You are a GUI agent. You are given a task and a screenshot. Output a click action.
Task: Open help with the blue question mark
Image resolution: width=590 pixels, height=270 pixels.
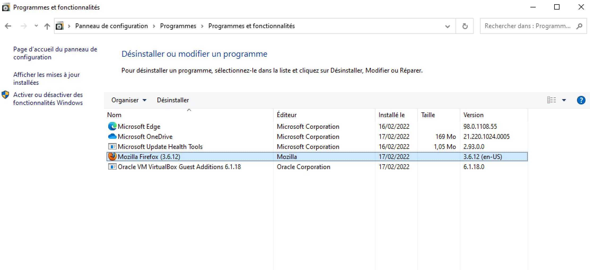pyautogui.click(x=581, y=100)
